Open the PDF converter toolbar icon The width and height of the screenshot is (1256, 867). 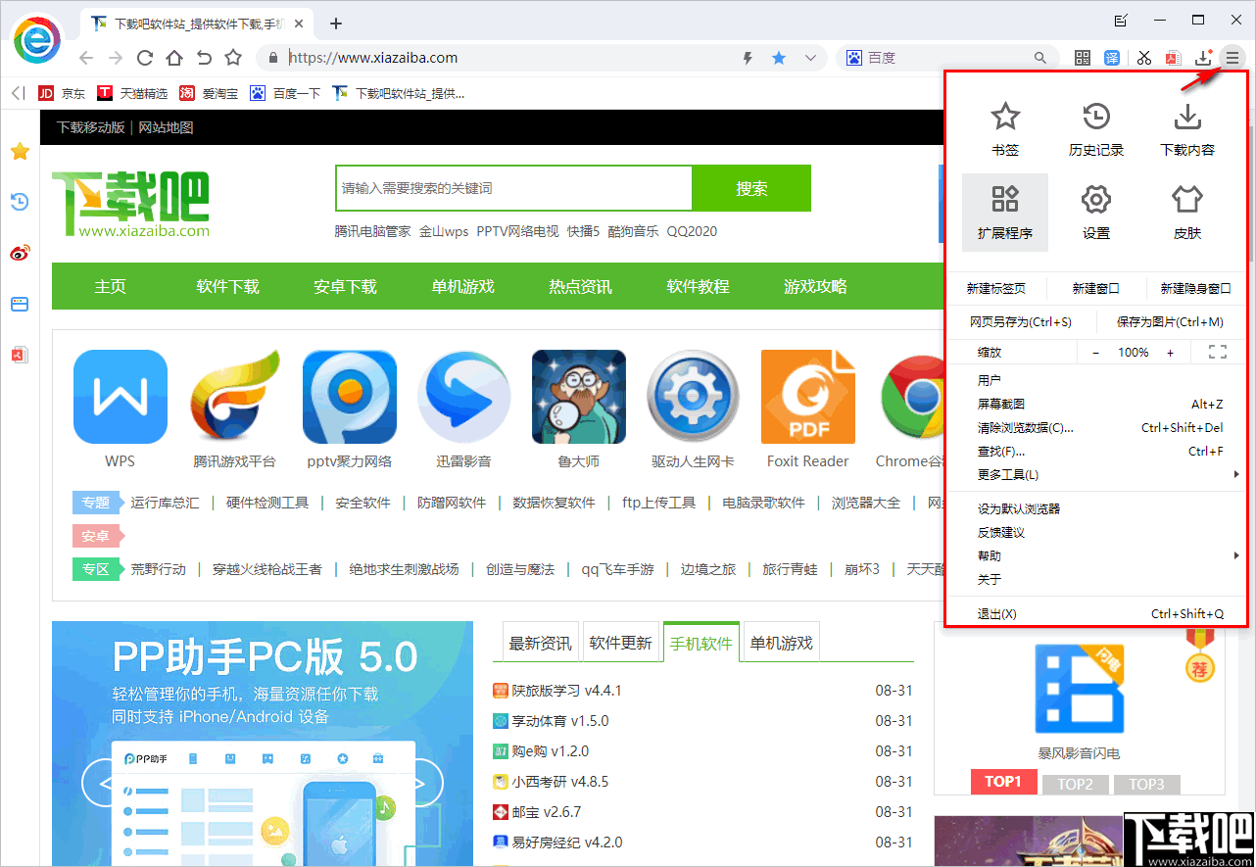tap(1173, 58)
